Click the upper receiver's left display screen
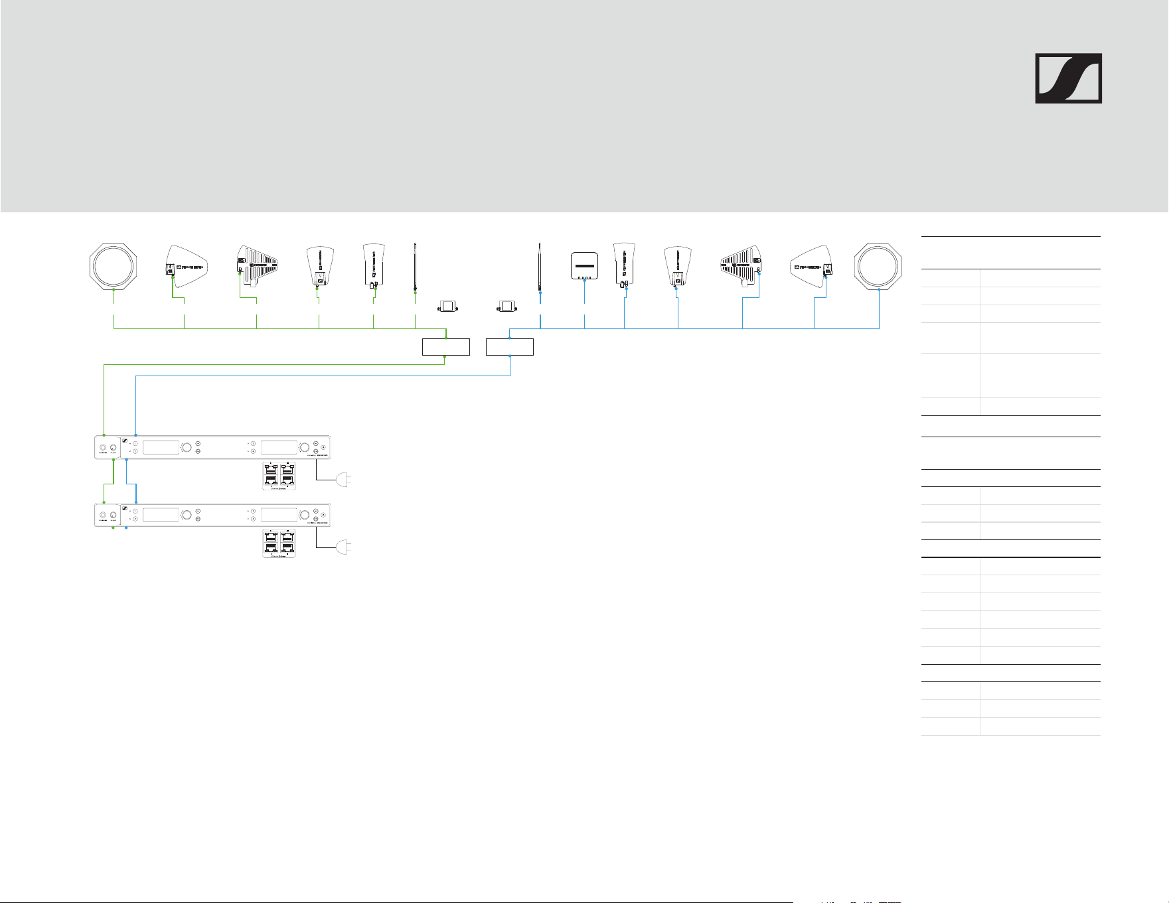This screenshot has width=1169, height=903. point(161,447)
